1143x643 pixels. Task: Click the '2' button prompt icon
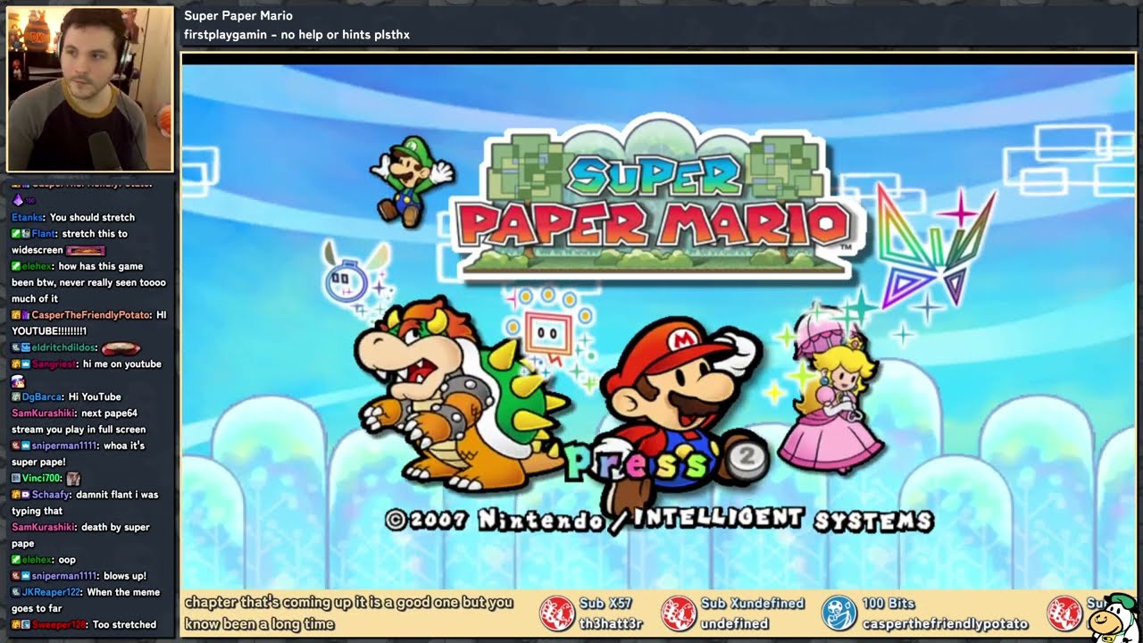point(747,457)
